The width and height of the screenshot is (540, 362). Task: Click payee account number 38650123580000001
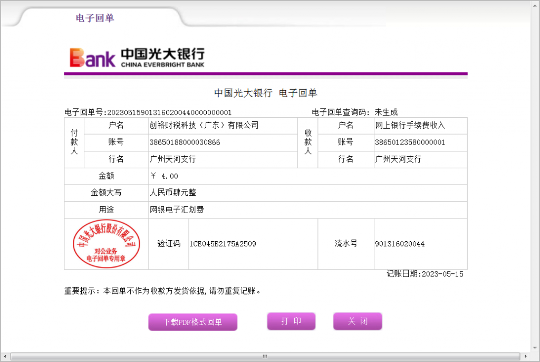click(410, 142)
